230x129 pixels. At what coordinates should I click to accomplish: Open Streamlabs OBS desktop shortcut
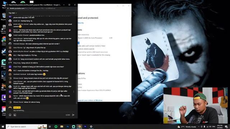point(4,64)
